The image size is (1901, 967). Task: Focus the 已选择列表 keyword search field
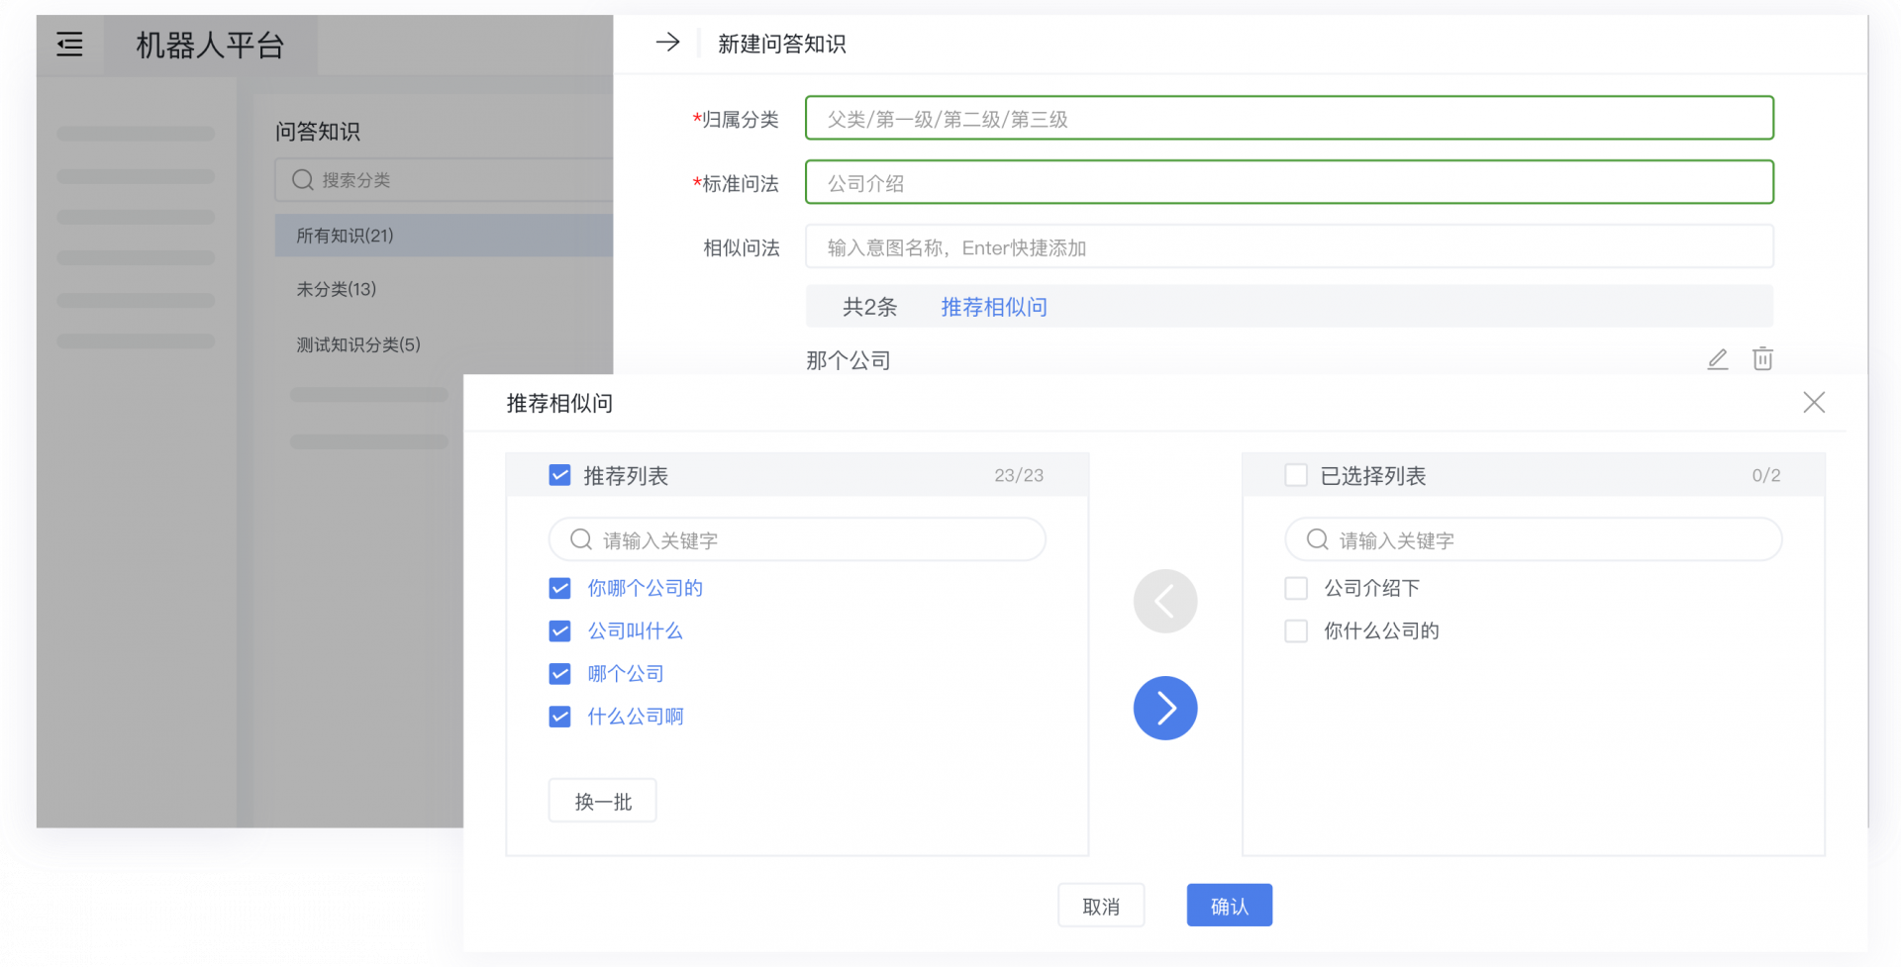[x=1534, y=539]
